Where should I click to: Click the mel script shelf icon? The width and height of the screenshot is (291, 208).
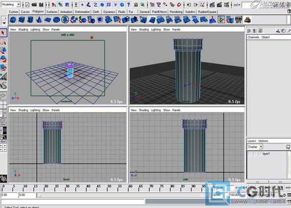pyautogui.click(x=239, y=20)
